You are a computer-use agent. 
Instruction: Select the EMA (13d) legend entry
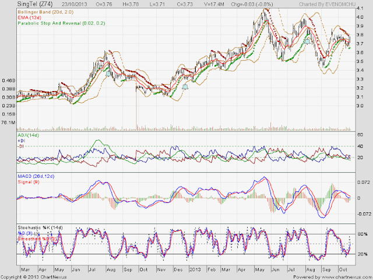tap(30, 17)
